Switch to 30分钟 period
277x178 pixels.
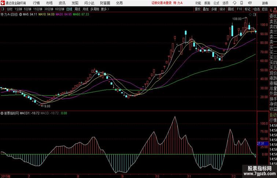(x=49, y=9)
